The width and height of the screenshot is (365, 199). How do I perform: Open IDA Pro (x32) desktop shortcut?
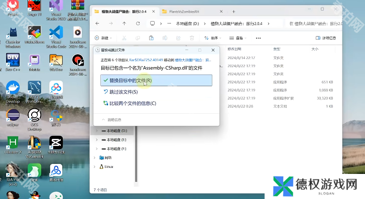pos(13,174)
